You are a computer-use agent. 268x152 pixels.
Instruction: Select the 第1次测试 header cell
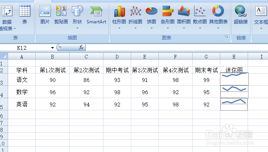52,70
